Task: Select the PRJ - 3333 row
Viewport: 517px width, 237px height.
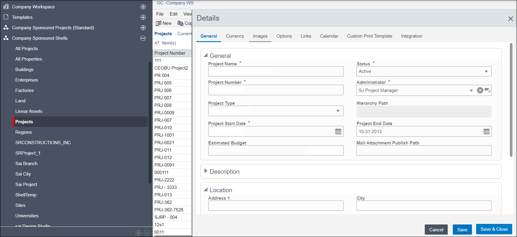Action: [172, 187]
